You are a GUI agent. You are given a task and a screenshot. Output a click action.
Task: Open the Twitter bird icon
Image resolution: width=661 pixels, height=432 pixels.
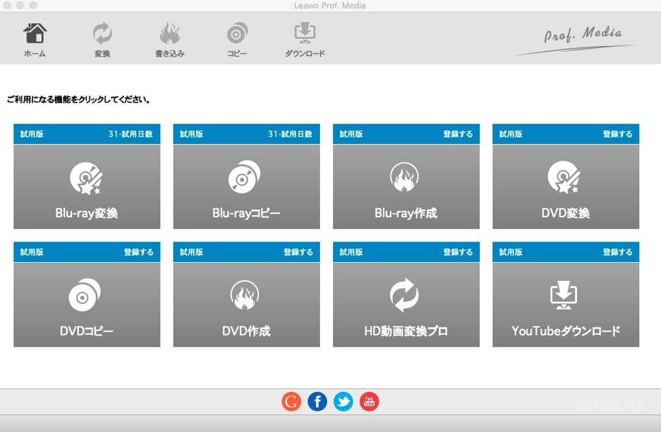(343, 401)
